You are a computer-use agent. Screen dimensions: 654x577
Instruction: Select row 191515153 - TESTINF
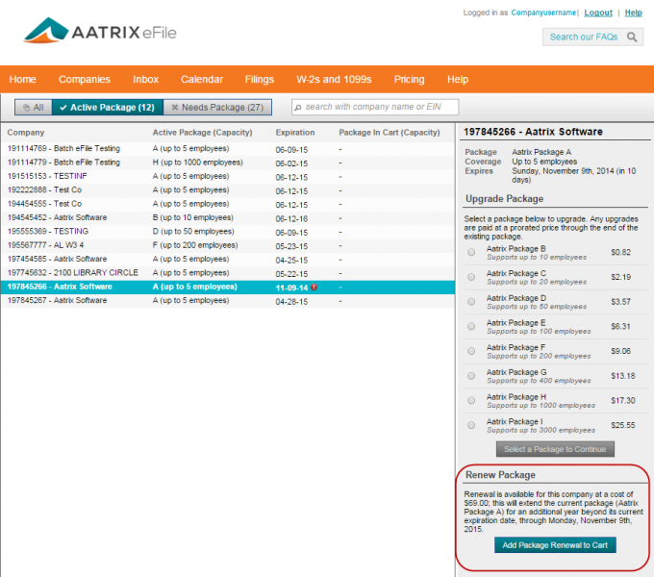tap(228, 176)
